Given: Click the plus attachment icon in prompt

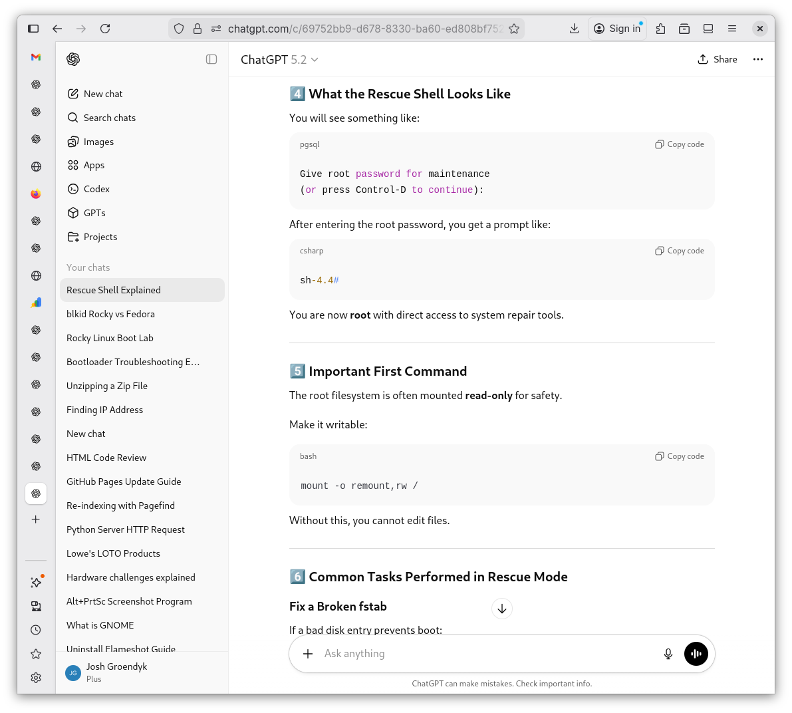Looking at the screenshot, I should click(308, 654).
